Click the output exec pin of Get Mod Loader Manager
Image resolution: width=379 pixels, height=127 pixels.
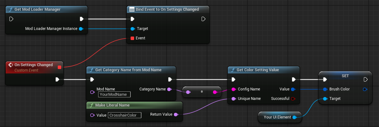pos(82,19)
